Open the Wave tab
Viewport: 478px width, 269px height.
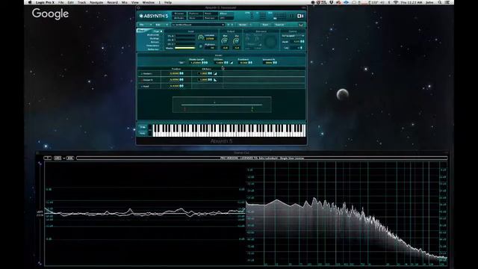pyautogui.click(x=195, y=18)
